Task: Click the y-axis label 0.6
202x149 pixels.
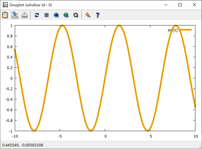Action: [10, 47]
